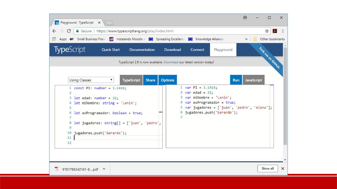Select the Playground nav tab
The image size is (337, 189).
point(223,50)
